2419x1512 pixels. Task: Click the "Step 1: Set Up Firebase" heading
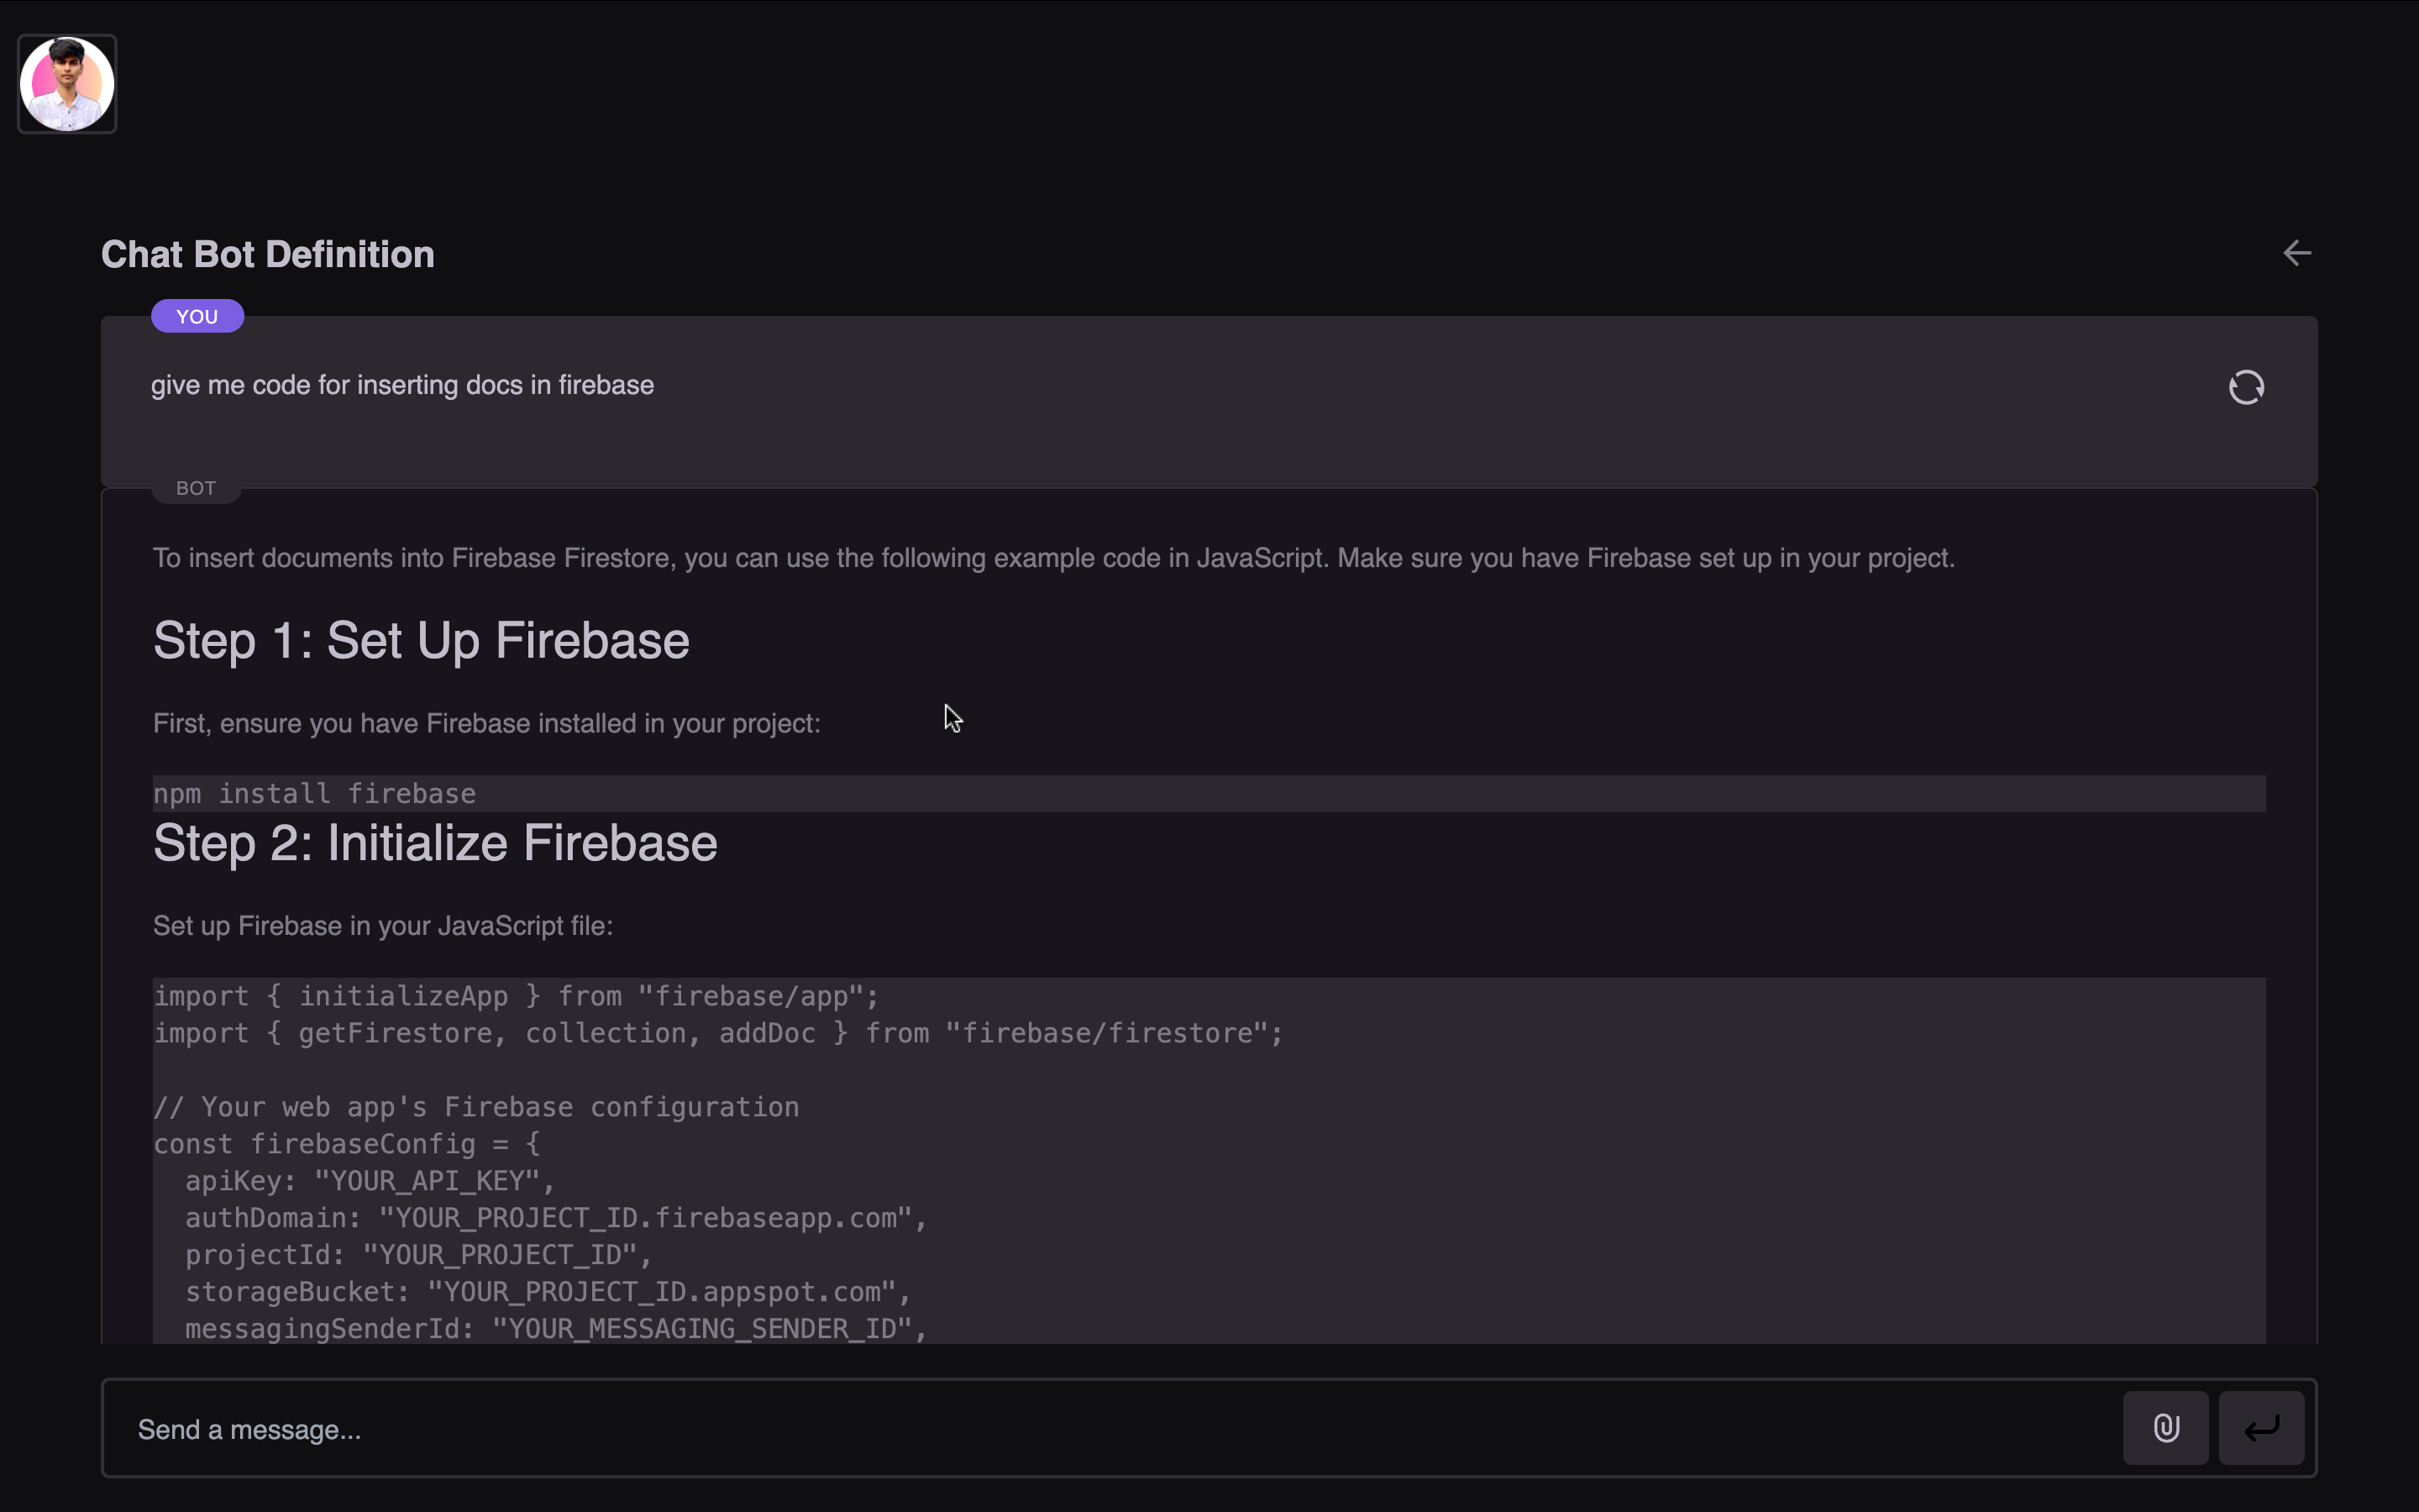[421, 640]
